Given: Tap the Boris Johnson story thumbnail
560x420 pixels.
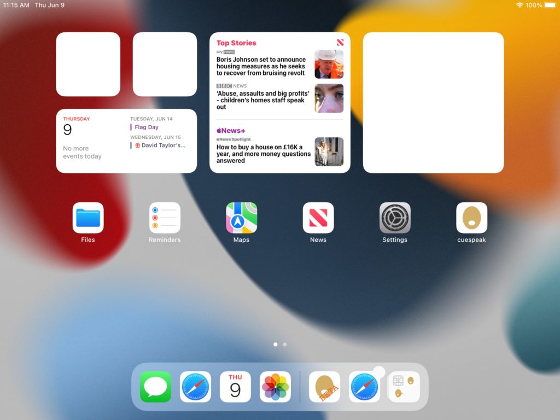Looking at the screenshot, I should point(329,65).
